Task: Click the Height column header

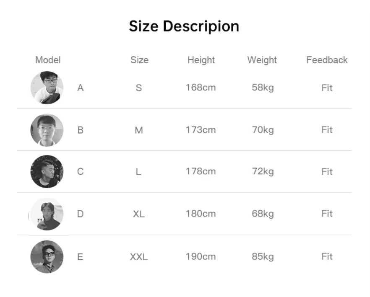Action: coord(201,60)
